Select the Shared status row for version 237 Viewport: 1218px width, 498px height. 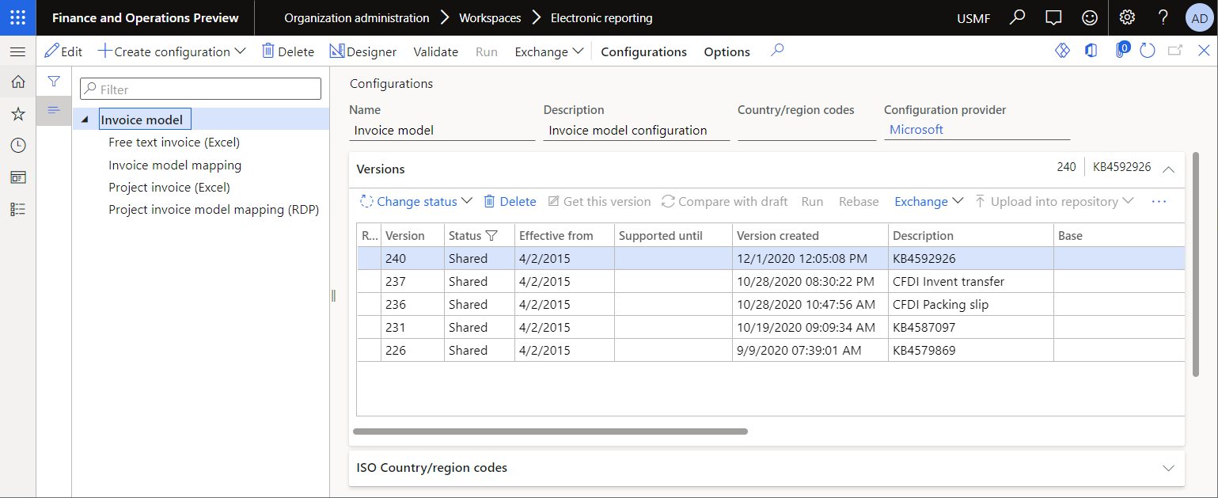[466, 281]
